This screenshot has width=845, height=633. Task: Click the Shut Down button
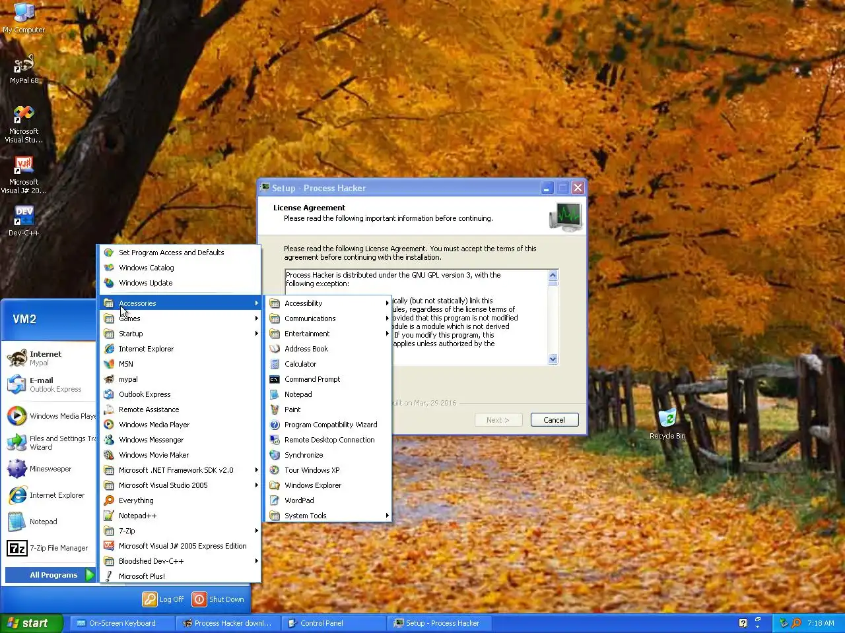[x=219, y=599]
